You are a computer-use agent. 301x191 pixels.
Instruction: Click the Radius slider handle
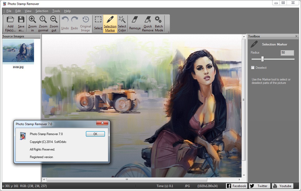[263, 59]
